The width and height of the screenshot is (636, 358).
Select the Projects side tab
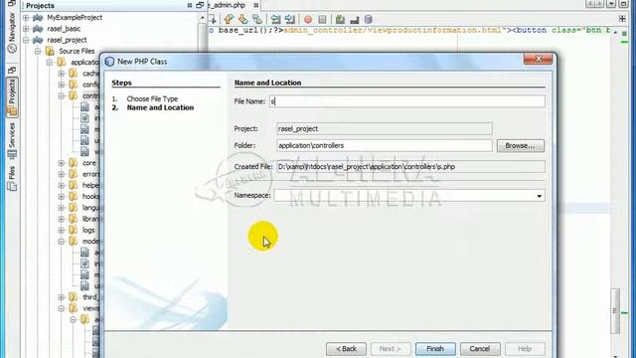pyautogui.click(x=12, y=96)
